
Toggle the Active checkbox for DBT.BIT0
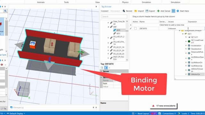coord(135,28)
